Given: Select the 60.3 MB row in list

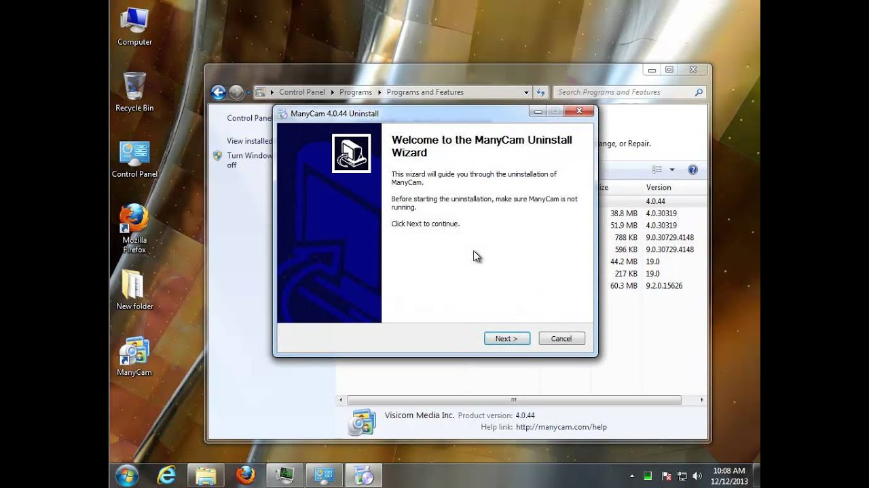Looking at the screenshot, I should (652, 285).
